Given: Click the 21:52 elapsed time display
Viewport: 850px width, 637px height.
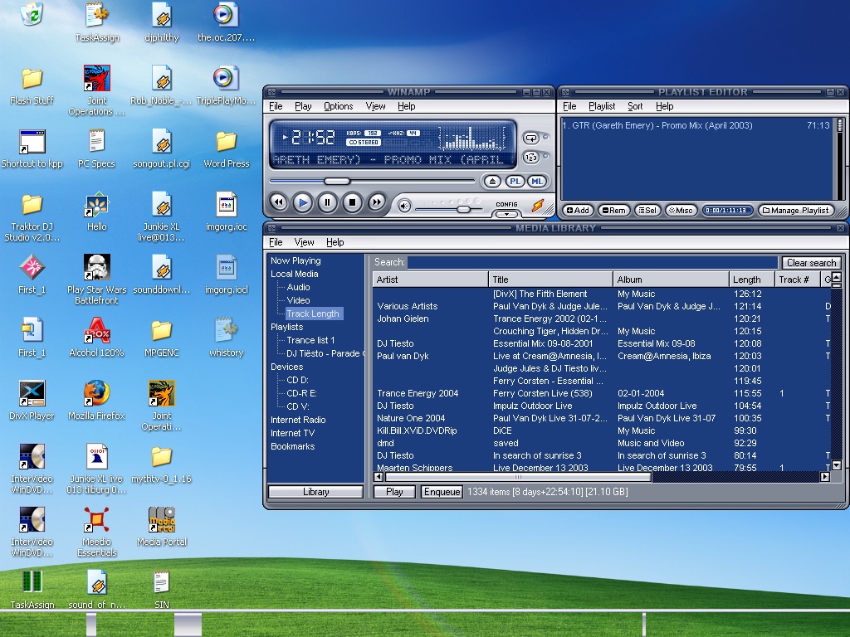Looking at the screenshot, I should 313,138.
